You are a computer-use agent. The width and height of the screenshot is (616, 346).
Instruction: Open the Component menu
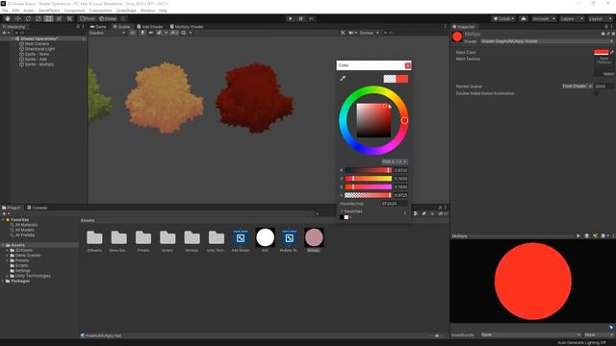(x=74, y=11)
